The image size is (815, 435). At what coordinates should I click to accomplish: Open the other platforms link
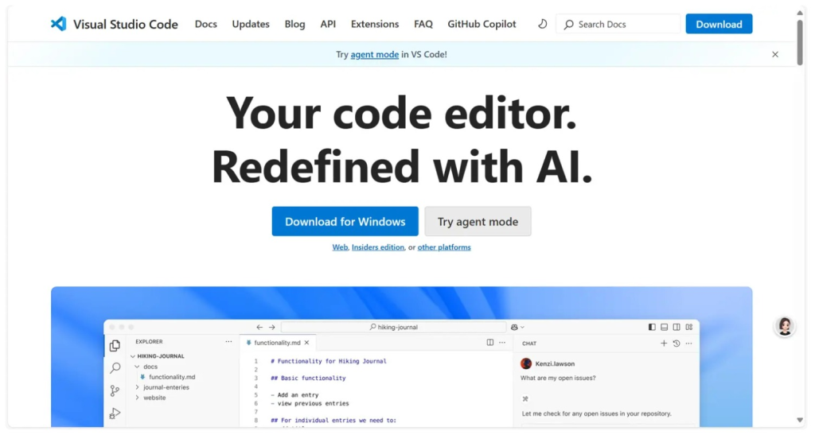[x=444, y=247]
